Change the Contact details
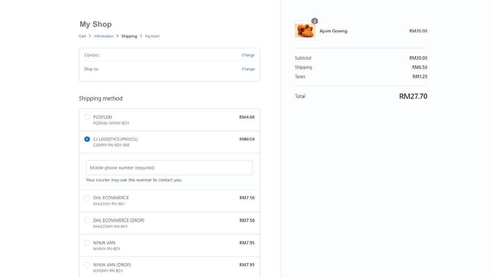 248,55
